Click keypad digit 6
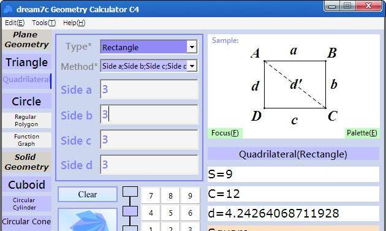Viewport: 386px width, 231px height. point(190,213)
